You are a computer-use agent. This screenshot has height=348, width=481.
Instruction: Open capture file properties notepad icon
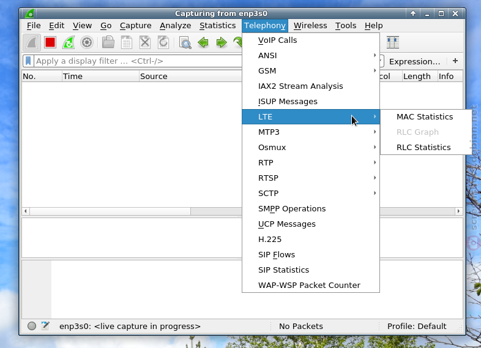(x=45, y=326)
